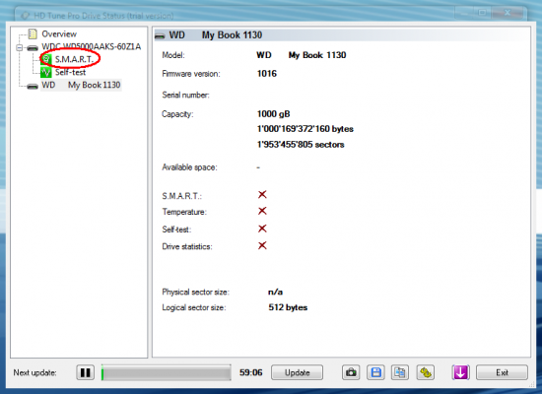The width and height of the screenshot is (542, 394).
Task: Save drive info with floppy disk icon
Action: click(375, 372)
